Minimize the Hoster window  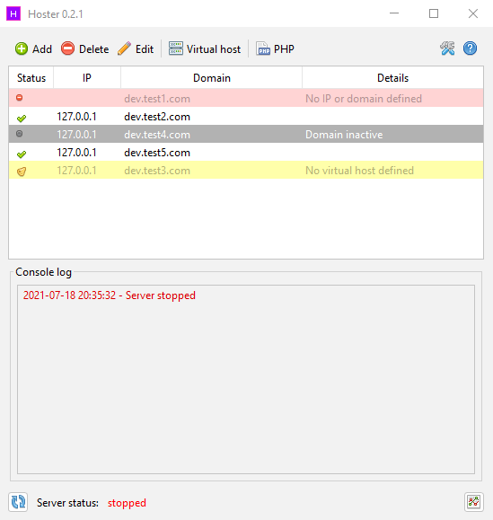click(394, 13)
